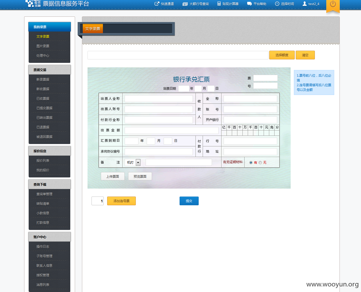Click the 平台帮助 chat bubble icon
361x292 pixels.
[249, 4]
